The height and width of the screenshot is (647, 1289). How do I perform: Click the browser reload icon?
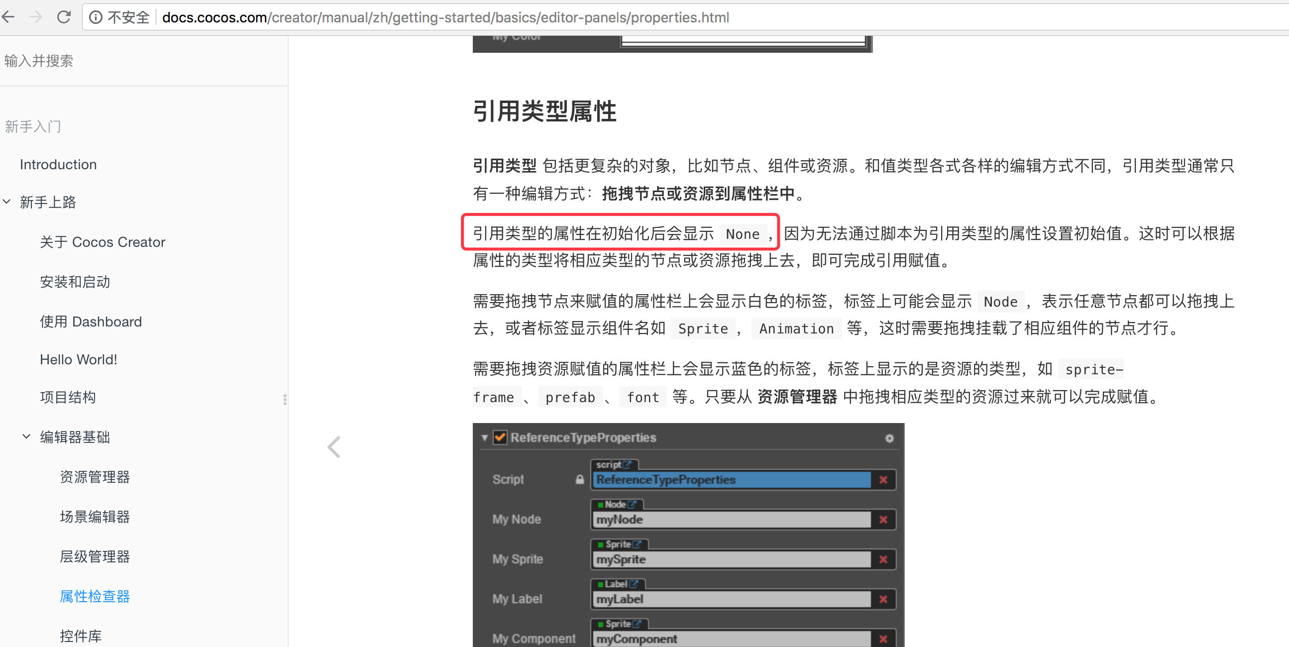click(64, 17)
